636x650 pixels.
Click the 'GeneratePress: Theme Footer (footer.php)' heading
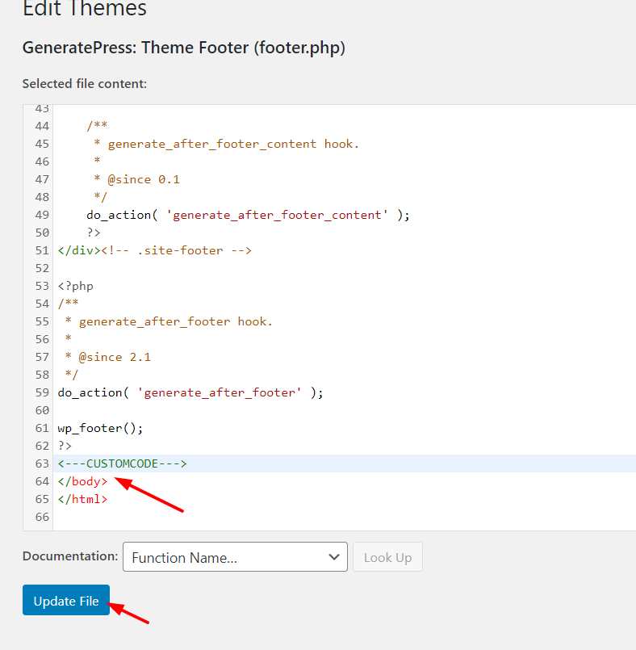coord(184,48)
